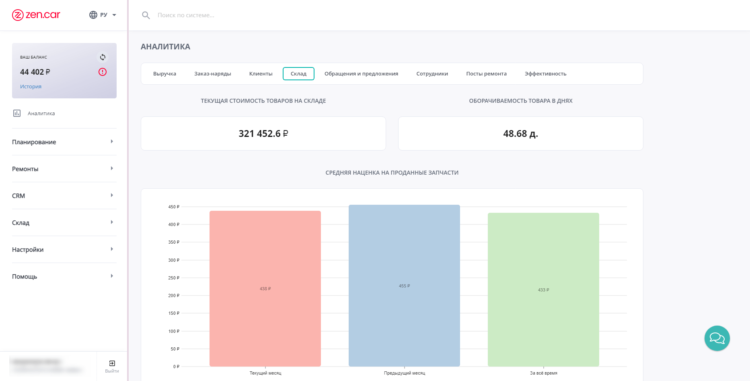Click the ВАШ БАЛАНС label

tap(33, 57)
